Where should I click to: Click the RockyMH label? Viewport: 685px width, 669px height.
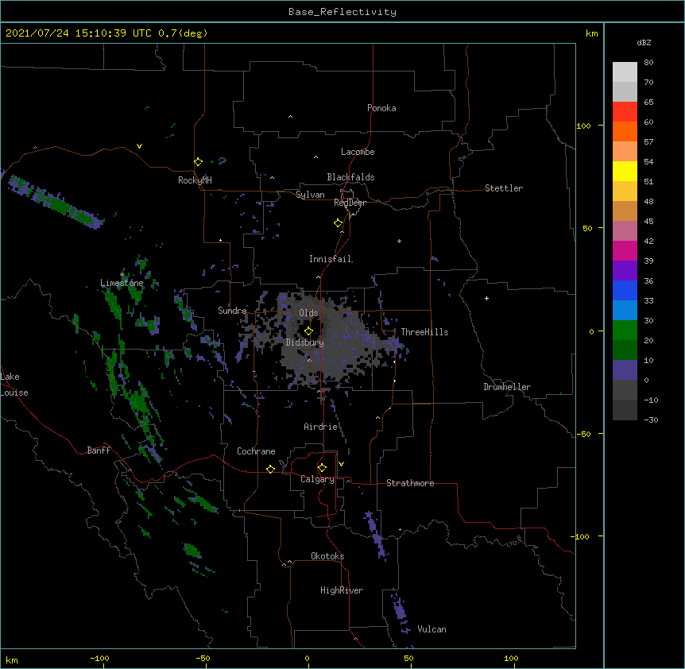(x=195, y=180)
